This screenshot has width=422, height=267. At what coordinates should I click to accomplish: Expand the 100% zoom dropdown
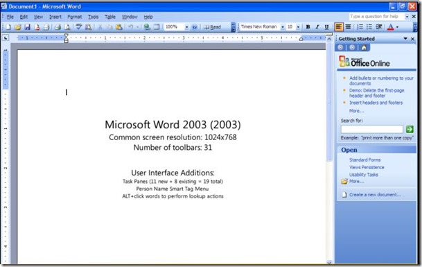coord(186,27)
